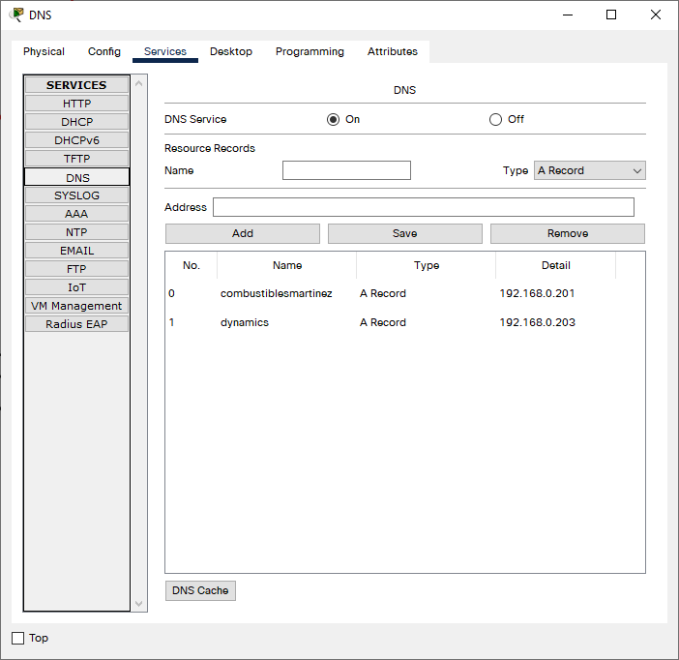Viewport: 679px width, 660px height.
Task: Click the Save record button
Action: (x=405, y=233)
